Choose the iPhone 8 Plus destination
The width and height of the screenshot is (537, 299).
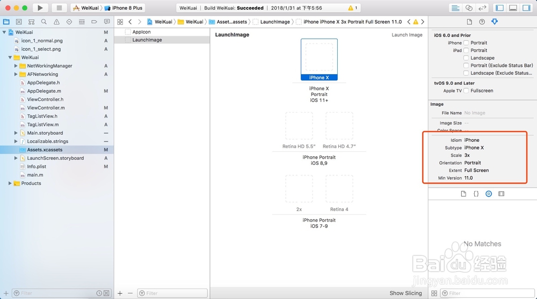tap(124, 8)
